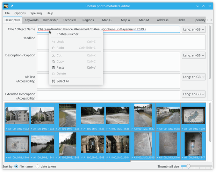This screenshot has width=216, height=172.
Task: Adjust the Thumbnail size slider handle
Action: pyautogui.click(x=188, y=166)
